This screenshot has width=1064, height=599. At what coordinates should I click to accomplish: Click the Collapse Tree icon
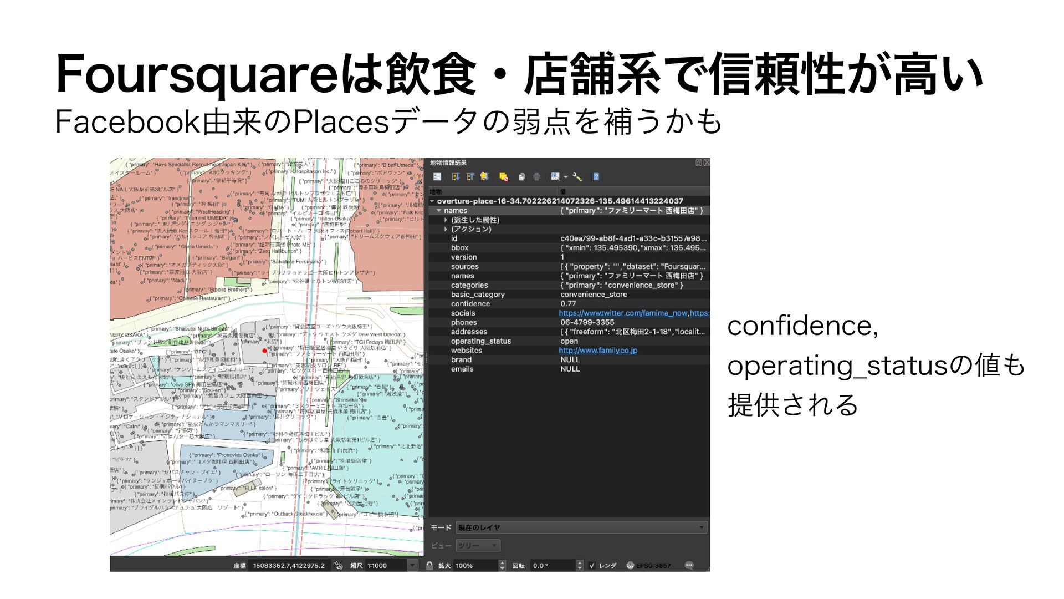click(470, 177)
